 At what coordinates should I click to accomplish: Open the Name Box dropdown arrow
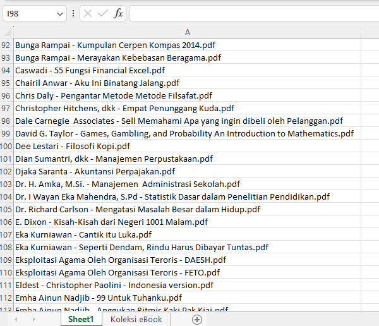[x=60, y=14]
